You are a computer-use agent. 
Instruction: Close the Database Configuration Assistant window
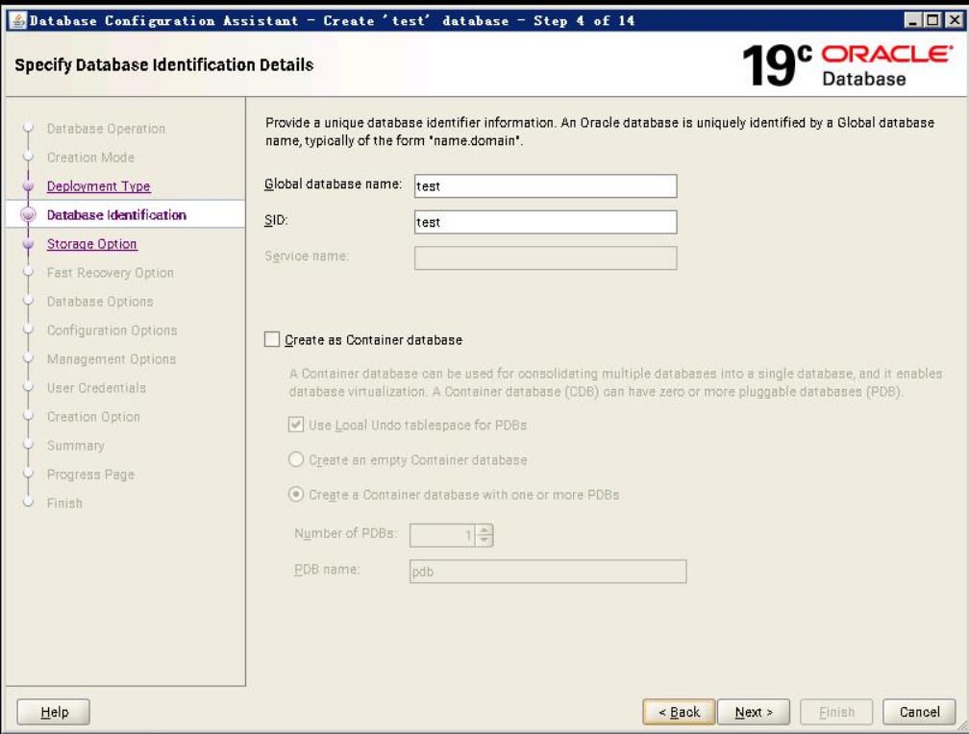955,20
